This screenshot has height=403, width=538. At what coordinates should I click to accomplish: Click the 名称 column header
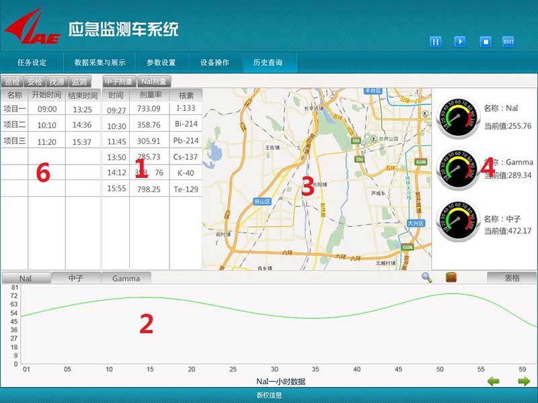click(14, 95)
